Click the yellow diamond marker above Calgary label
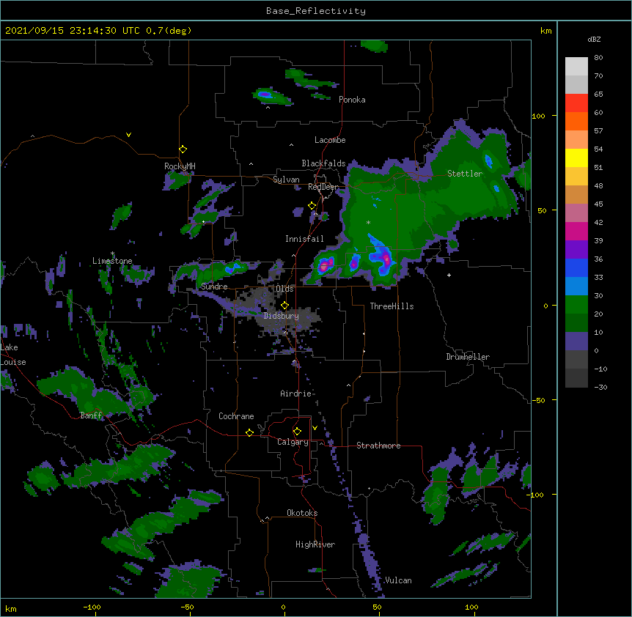 pos(297,432)
